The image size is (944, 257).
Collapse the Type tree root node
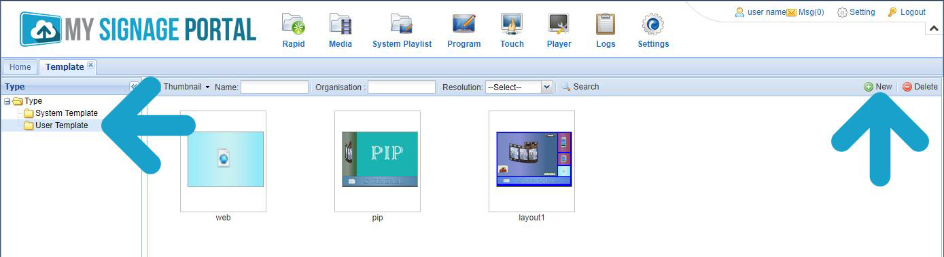click(x=7, y=101)
